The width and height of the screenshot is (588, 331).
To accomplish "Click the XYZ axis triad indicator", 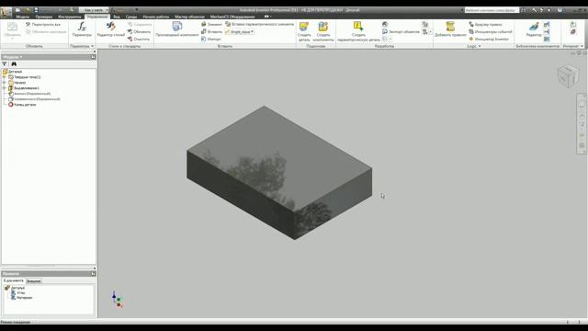I will 117,300.
